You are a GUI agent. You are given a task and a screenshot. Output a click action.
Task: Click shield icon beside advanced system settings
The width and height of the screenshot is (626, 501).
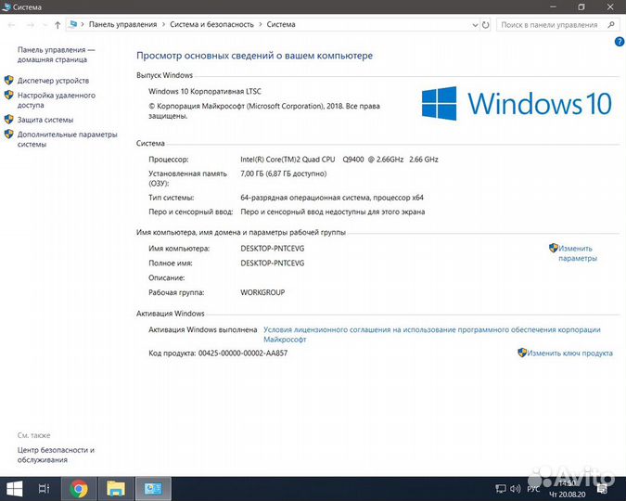(8, 135)
